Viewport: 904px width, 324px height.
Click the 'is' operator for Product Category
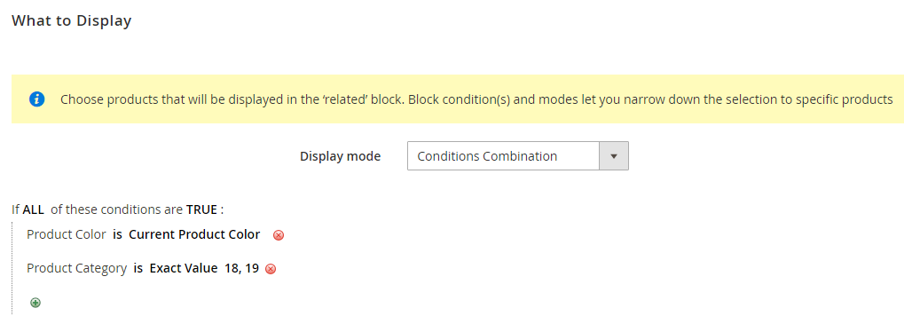(x=138, y=268)
